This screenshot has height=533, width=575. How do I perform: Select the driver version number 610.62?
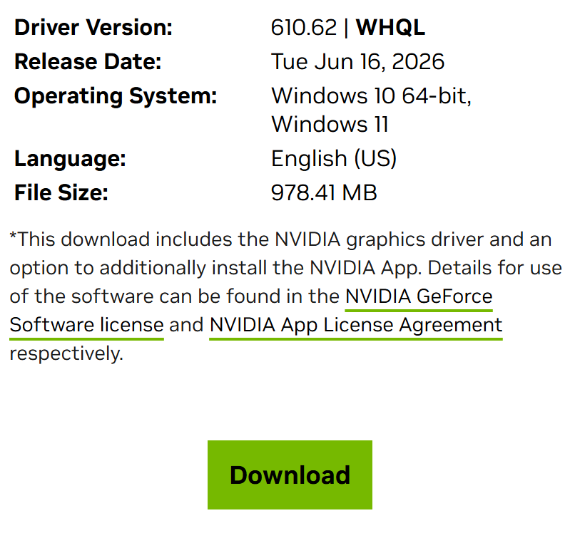tap(304, 28)
